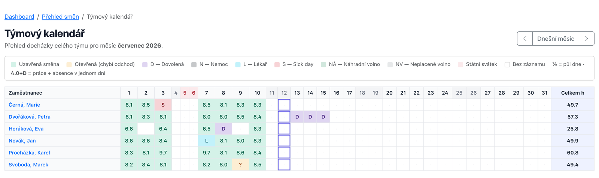Image resolution: width=599 pixels, height=178 pixels.
Task: Click the day 12 column header
Action: [x=284, y=93]
